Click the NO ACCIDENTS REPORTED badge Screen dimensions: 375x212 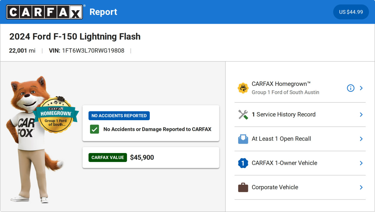[119, 116]
